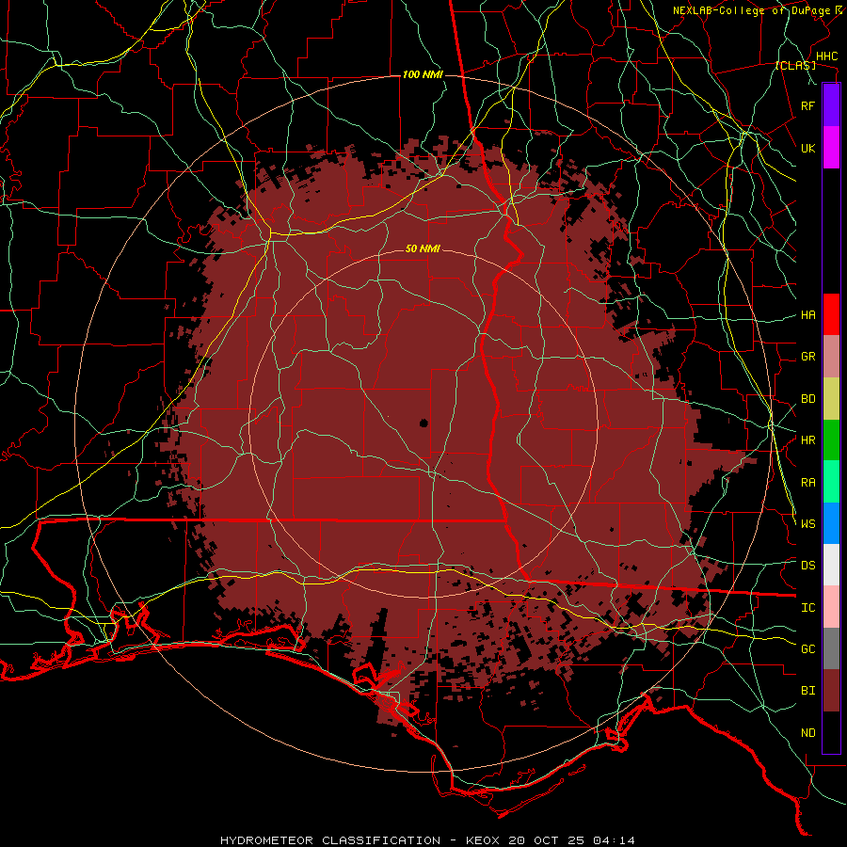
Task: Click the RF legend label
Action: (807, 105)
